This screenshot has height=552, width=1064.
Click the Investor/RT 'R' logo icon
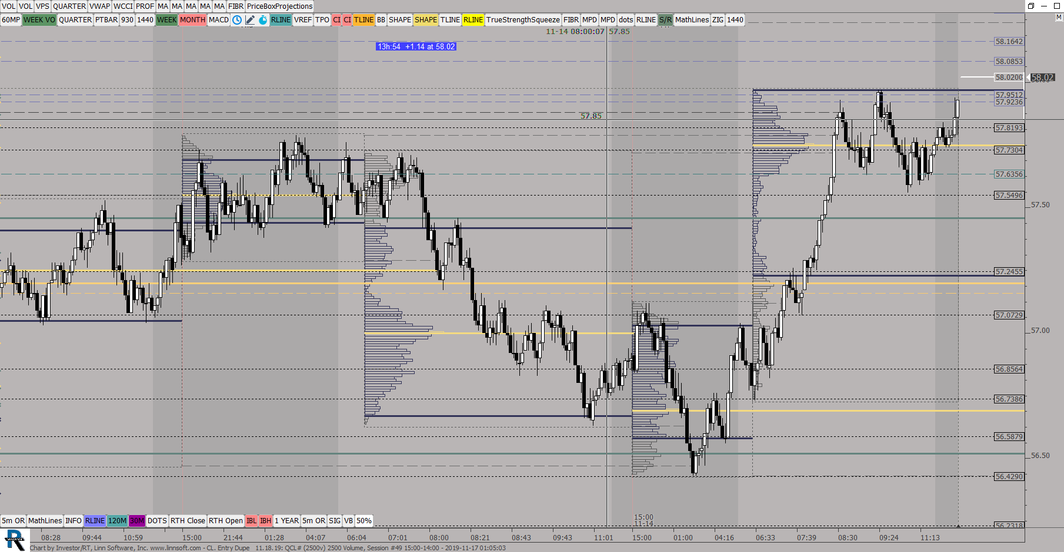pos(15,540)
